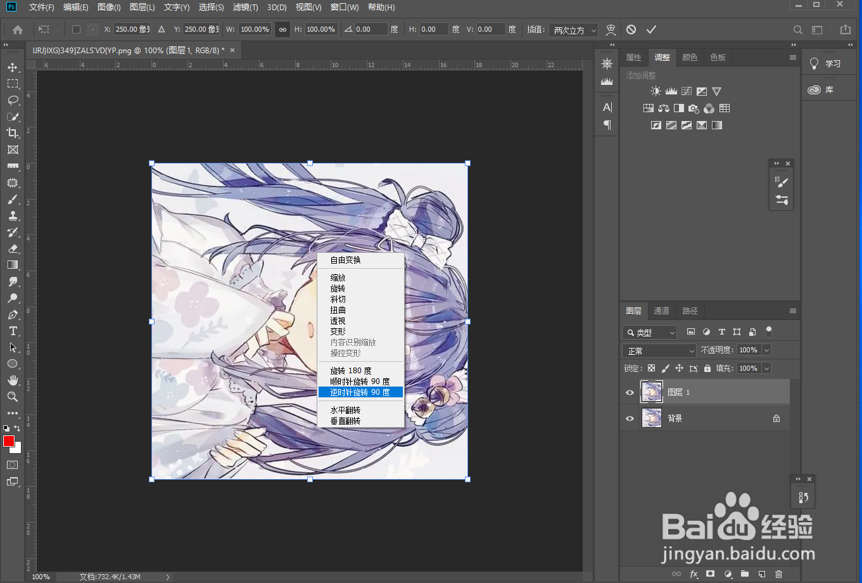The height and width of the screenshot is (583, 862).
Task: Select the Horizontal Type tool
Action: 13,331
